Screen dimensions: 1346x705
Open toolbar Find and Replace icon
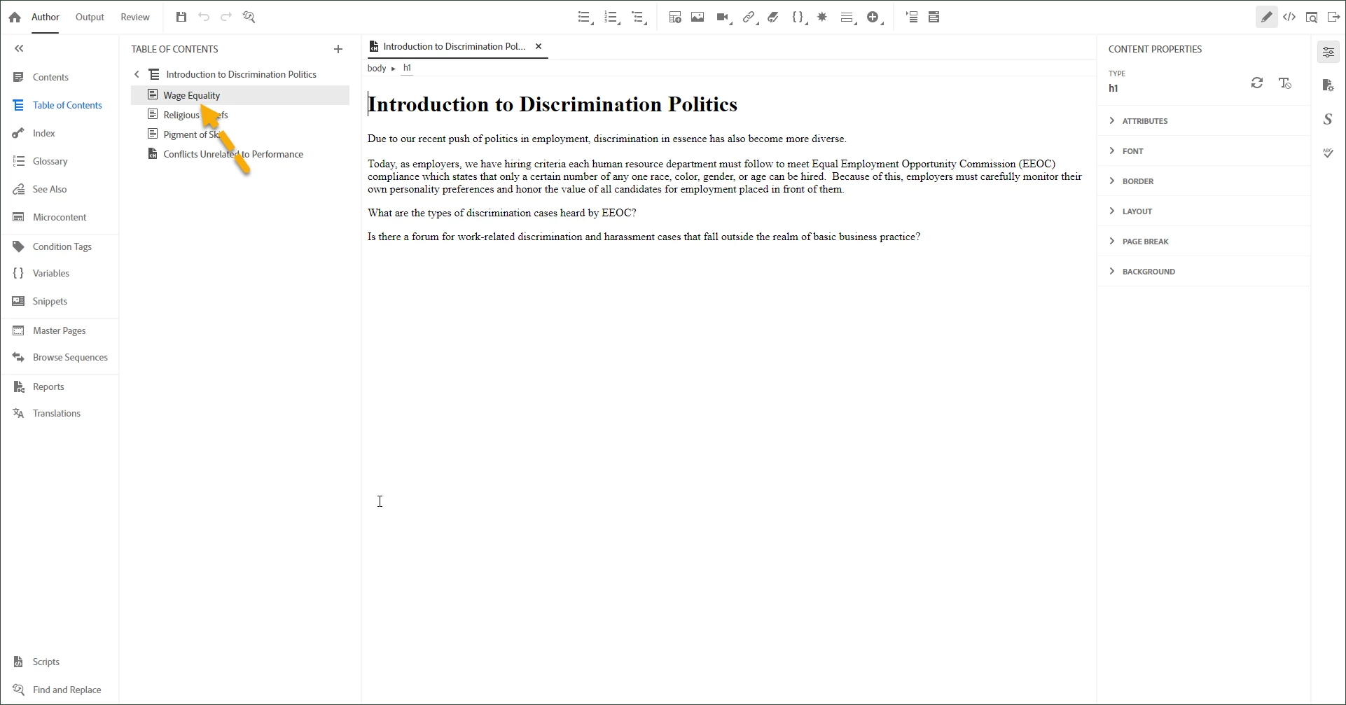(x=249, y=17)
